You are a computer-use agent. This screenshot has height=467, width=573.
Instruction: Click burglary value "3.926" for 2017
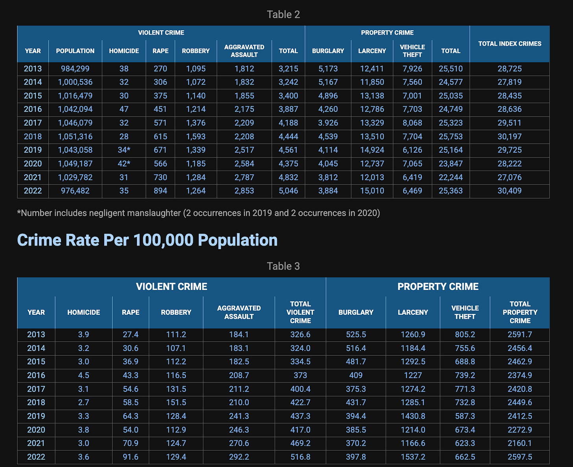328,123
